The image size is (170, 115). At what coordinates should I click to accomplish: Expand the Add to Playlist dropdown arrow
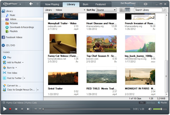(x=23, y=62)
